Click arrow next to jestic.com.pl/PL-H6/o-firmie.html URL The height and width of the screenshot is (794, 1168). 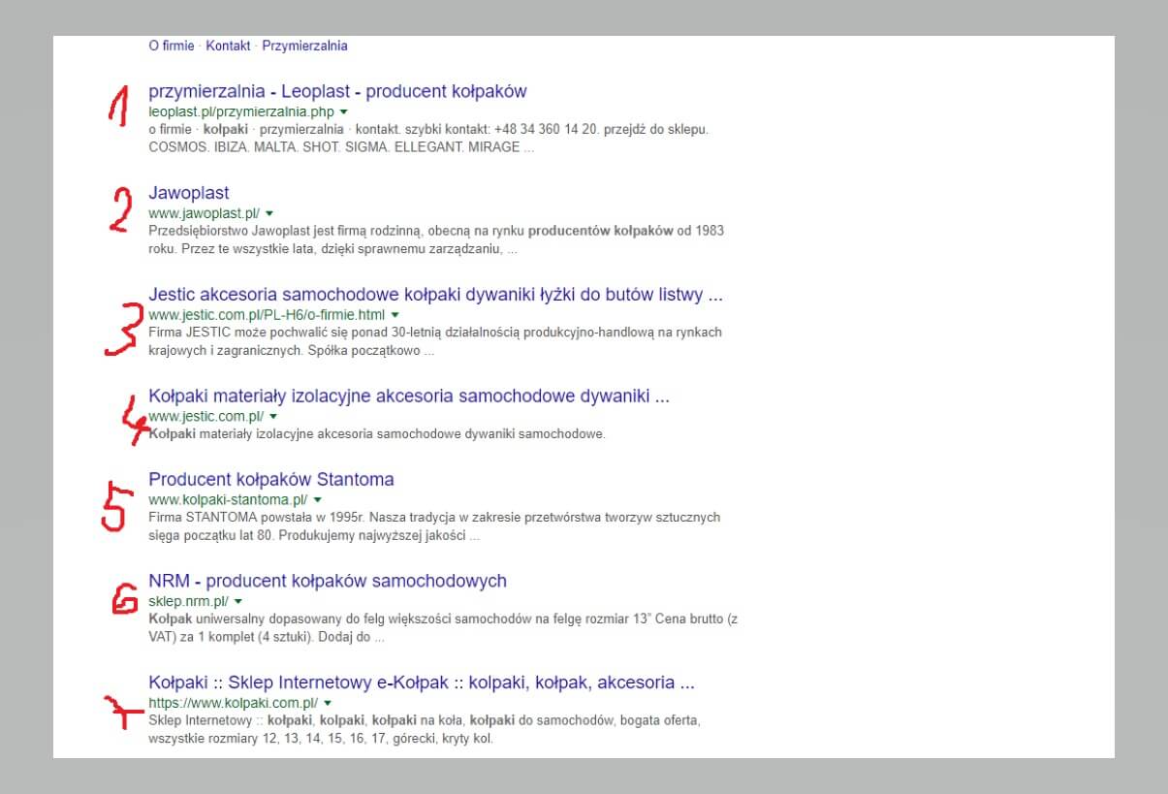click(x=395, y=316)
